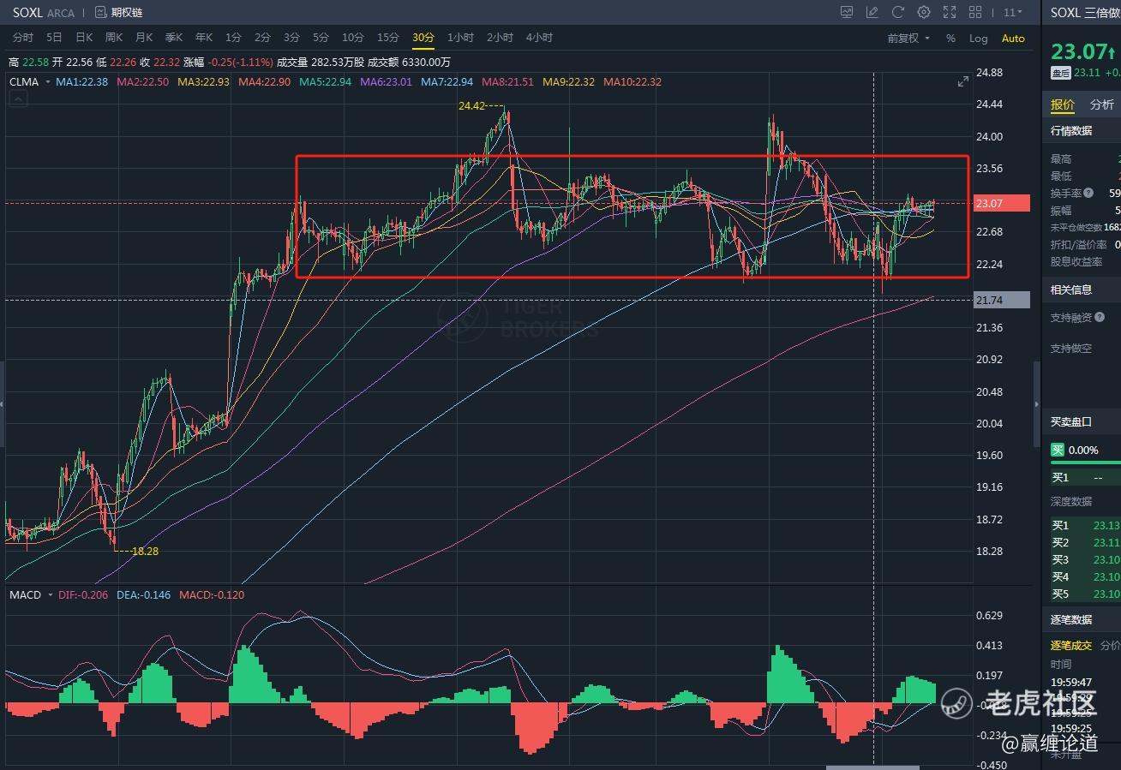This screenshot has width=1121, height=770.
Task: Click the MA2:22.50 legend value
Action: pyautogui.click(x=142, y=82)
